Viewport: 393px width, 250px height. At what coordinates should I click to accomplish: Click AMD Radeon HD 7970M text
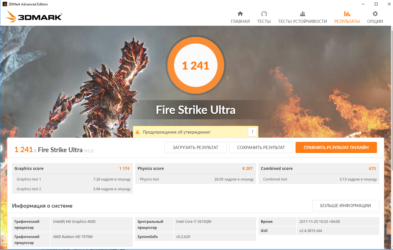73,237
